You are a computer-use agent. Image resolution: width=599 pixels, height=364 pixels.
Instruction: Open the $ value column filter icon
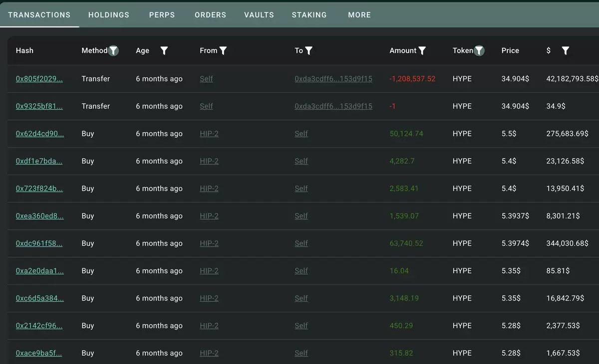coord(566,50)
